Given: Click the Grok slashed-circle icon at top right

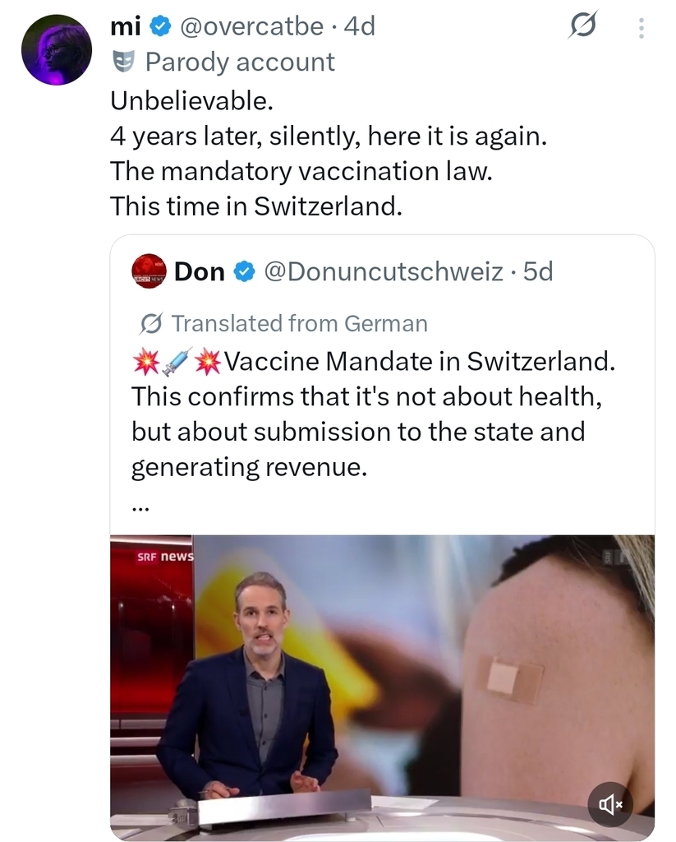Looking at the screenshot, I should pos(582,27).
